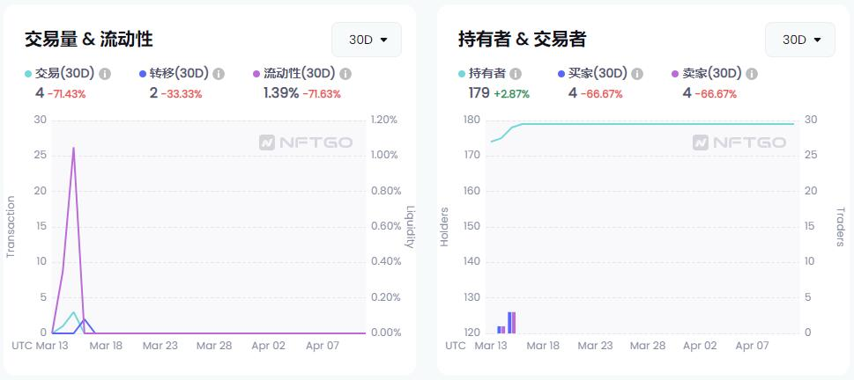
Task: Click NFTGO watermark logo in right chart
Action: [x=739, y=142]
